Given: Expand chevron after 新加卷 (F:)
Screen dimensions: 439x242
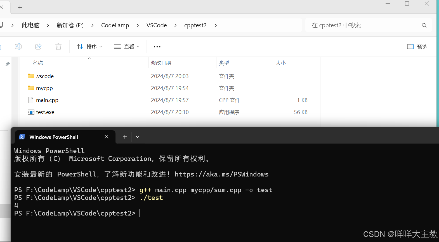Looking at the screenshot, I should 92,25.
